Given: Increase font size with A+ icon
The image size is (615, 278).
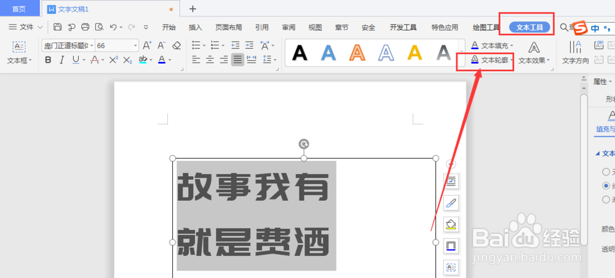Looking at the screenshot, I should tap(147, 45).
